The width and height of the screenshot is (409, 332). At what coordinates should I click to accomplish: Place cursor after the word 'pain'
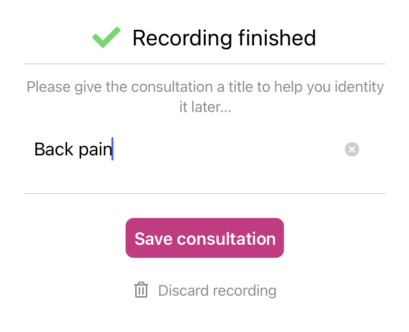(x=112, y=149)
